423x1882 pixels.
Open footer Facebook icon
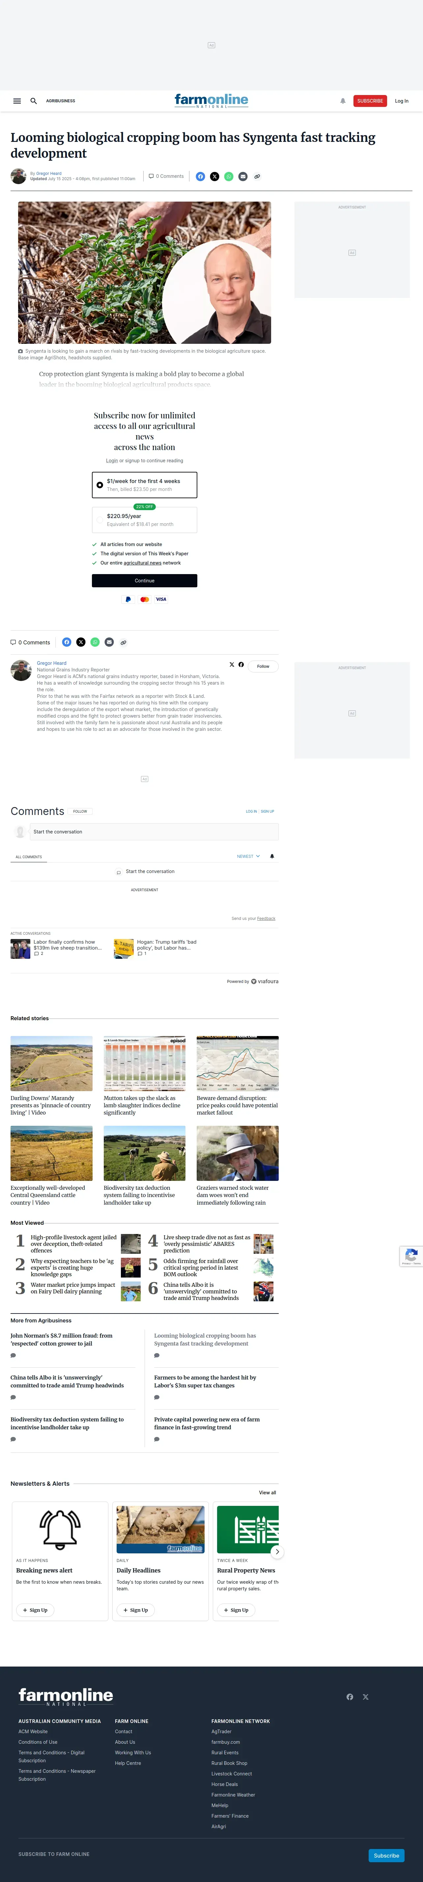(x=350, y=1697)
